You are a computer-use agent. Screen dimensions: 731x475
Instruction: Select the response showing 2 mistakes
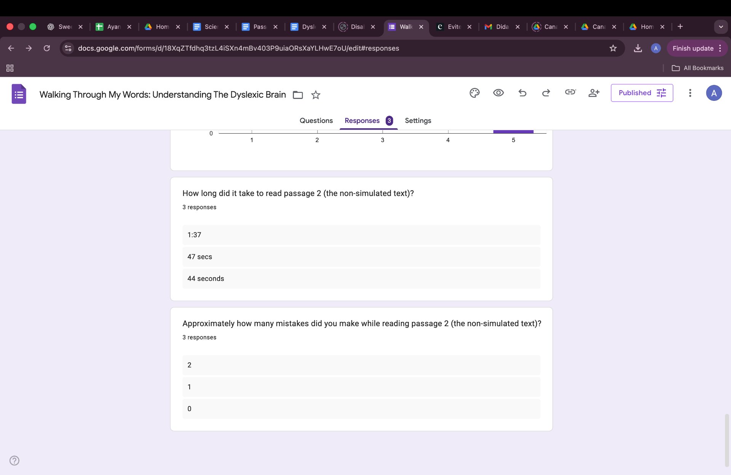click(x=361, y=365)
